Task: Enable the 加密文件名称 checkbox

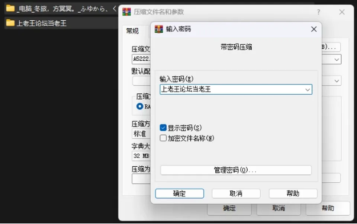Action: [163, 138]
